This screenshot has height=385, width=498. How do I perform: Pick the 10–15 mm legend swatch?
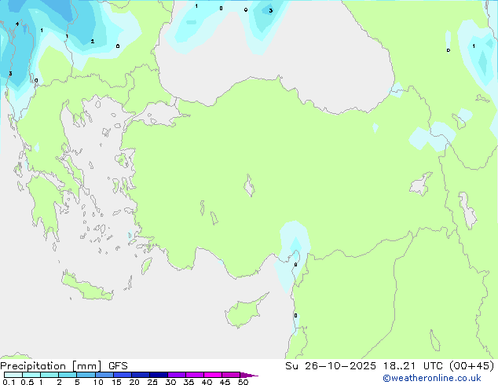coord(104,375)
